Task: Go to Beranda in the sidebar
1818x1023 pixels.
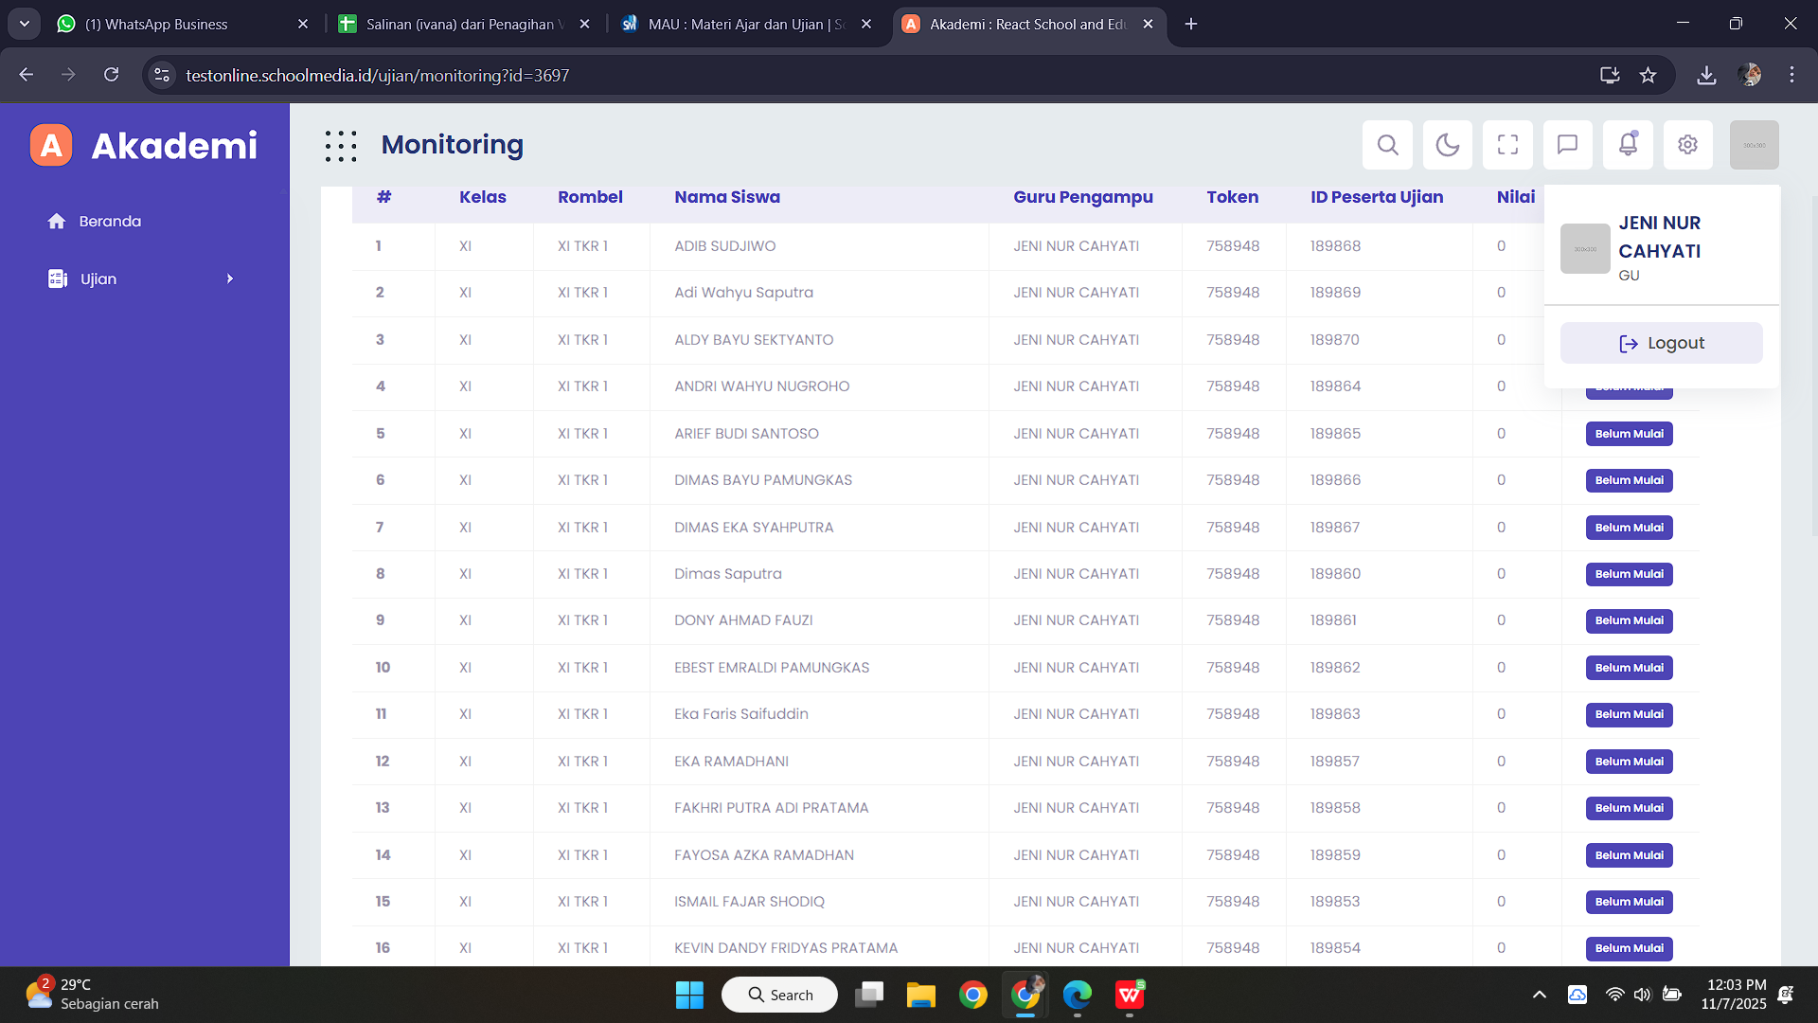Action: [x=110, y=222]
